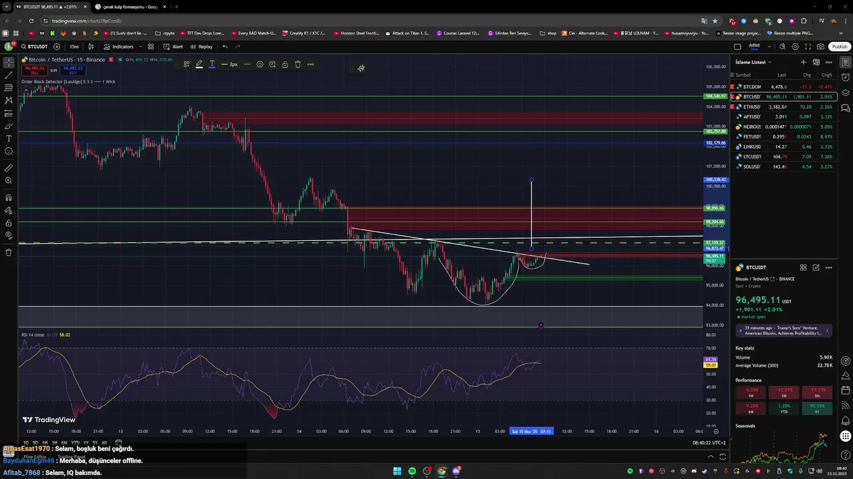Click the magnet mode tool
853x479 pixels.
coord(9,198)
